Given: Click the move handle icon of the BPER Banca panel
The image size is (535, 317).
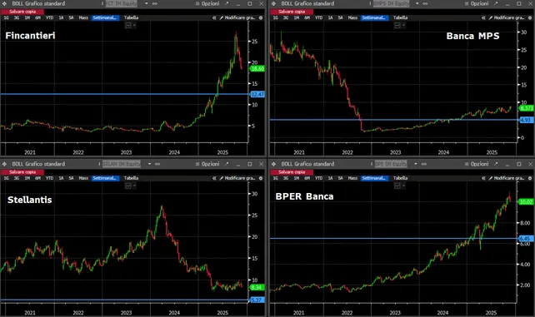Looking at the screenshot, I should 273,164.
